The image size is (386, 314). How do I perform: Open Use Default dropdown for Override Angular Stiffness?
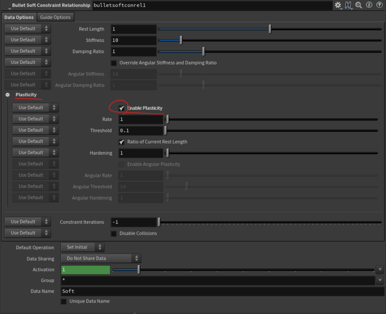[27, 62]
